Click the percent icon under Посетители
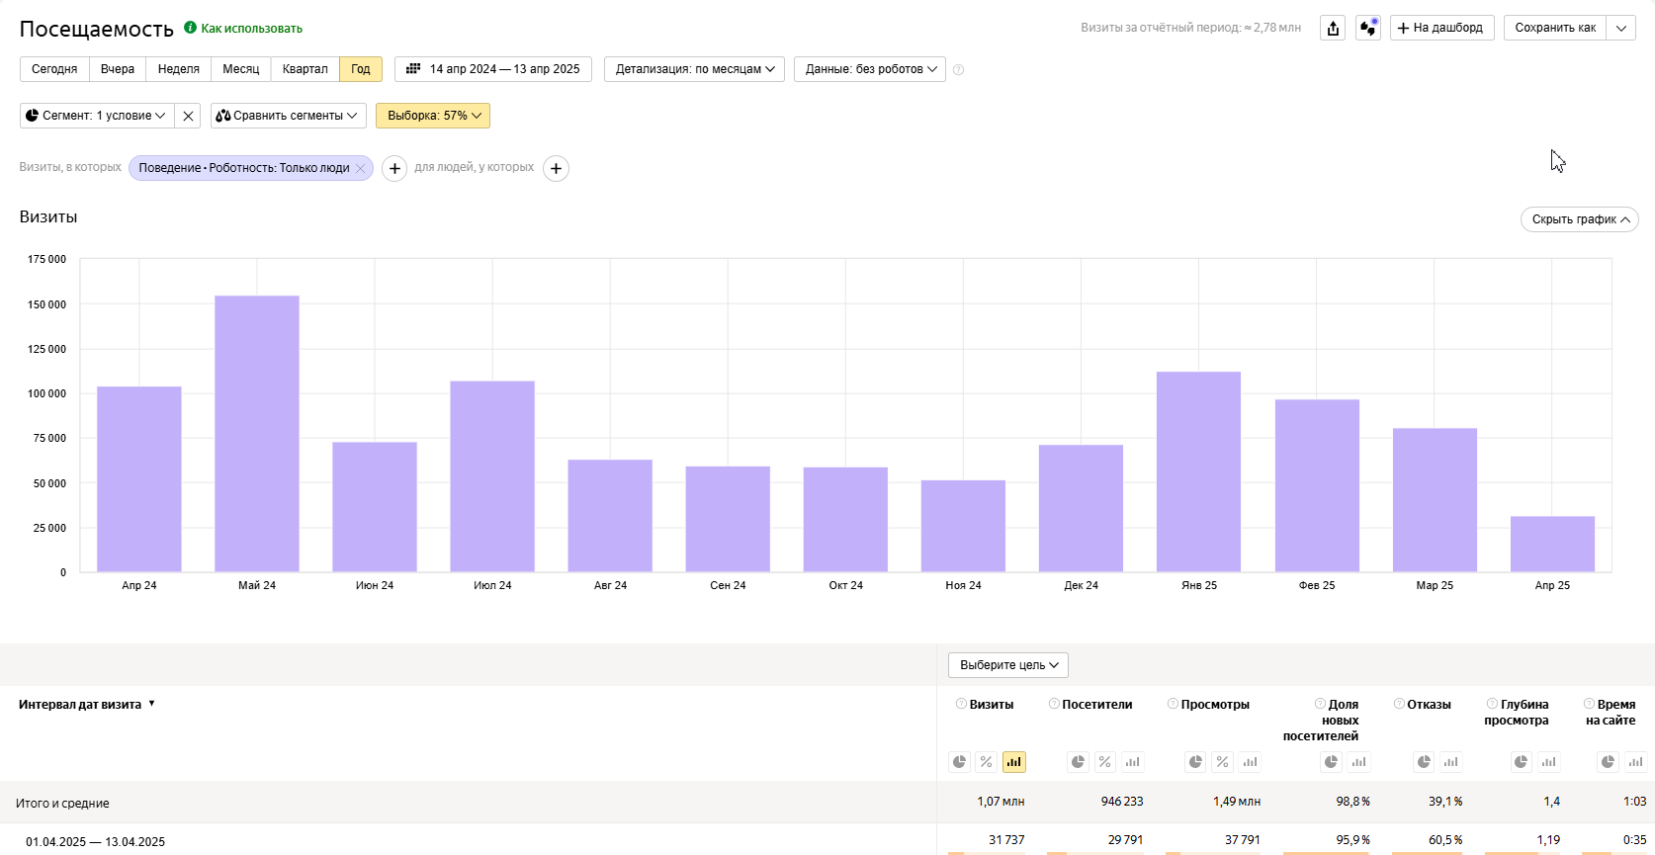This screenshot has height=855, width=1655. coord(1105,762)
